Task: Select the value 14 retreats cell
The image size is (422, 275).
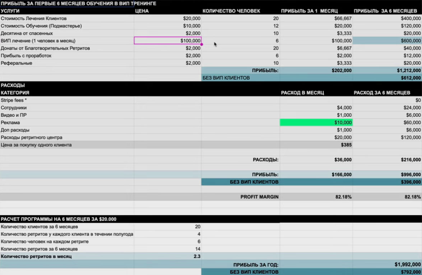Action: coord(168,249)
